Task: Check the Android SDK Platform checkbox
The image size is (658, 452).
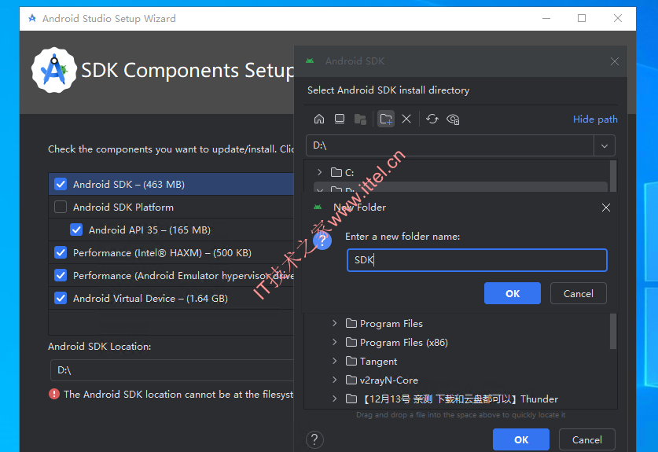Action: tap(61, 207)
